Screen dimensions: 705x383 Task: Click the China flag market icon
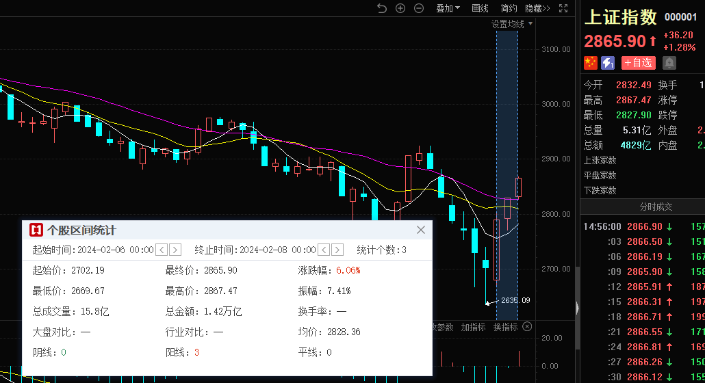(590, 63)
